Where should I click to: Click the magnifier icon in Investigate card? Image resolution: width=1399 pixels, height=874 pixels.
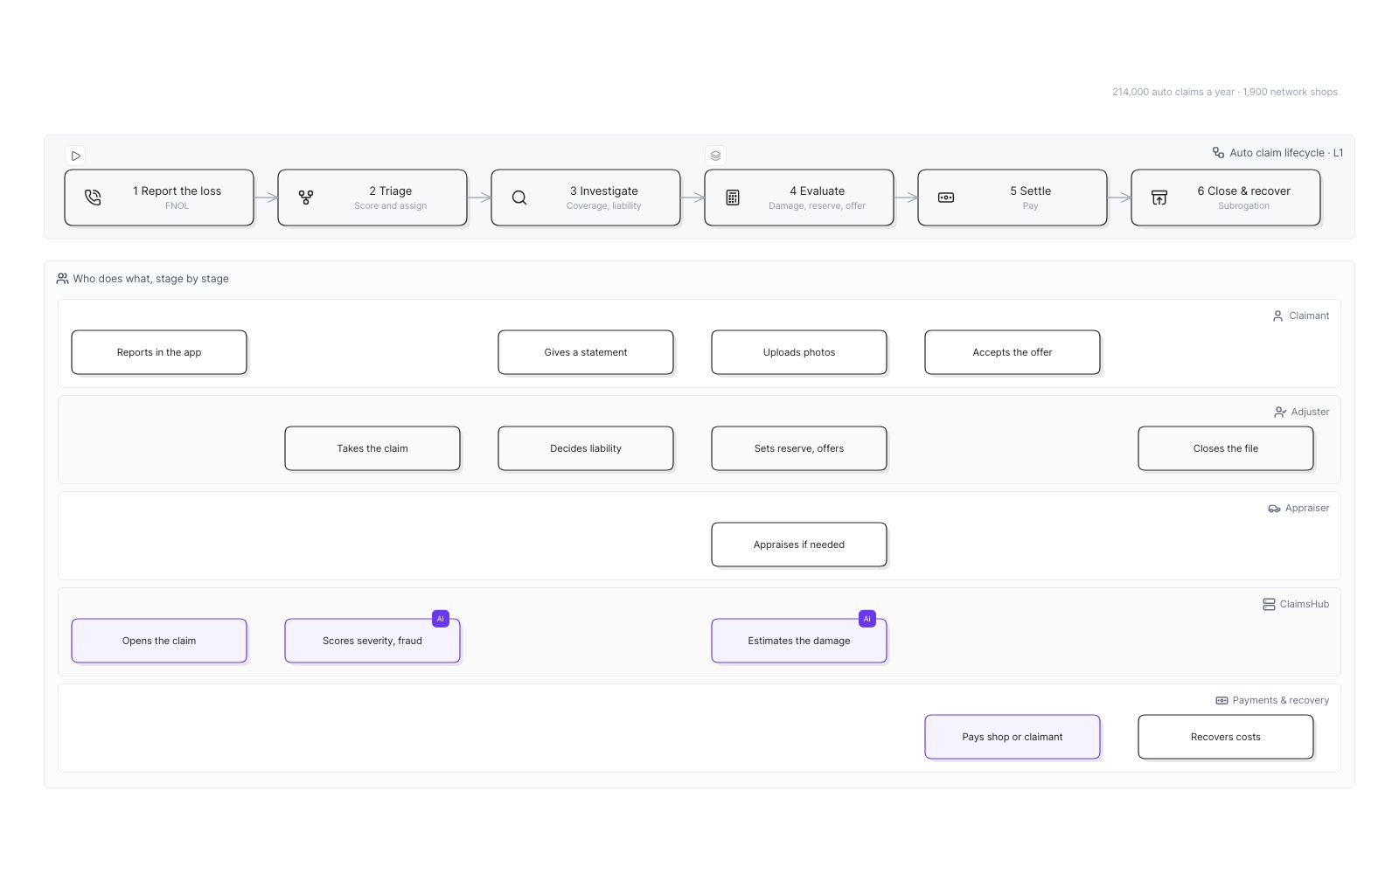519,198
